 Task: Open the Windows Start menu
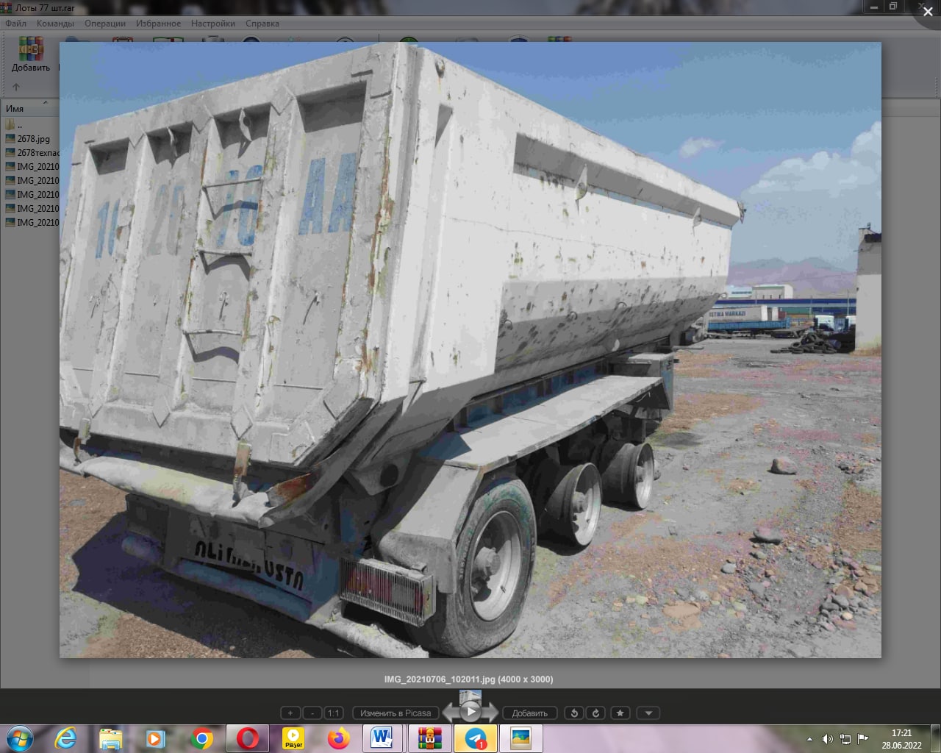point(20,738)
